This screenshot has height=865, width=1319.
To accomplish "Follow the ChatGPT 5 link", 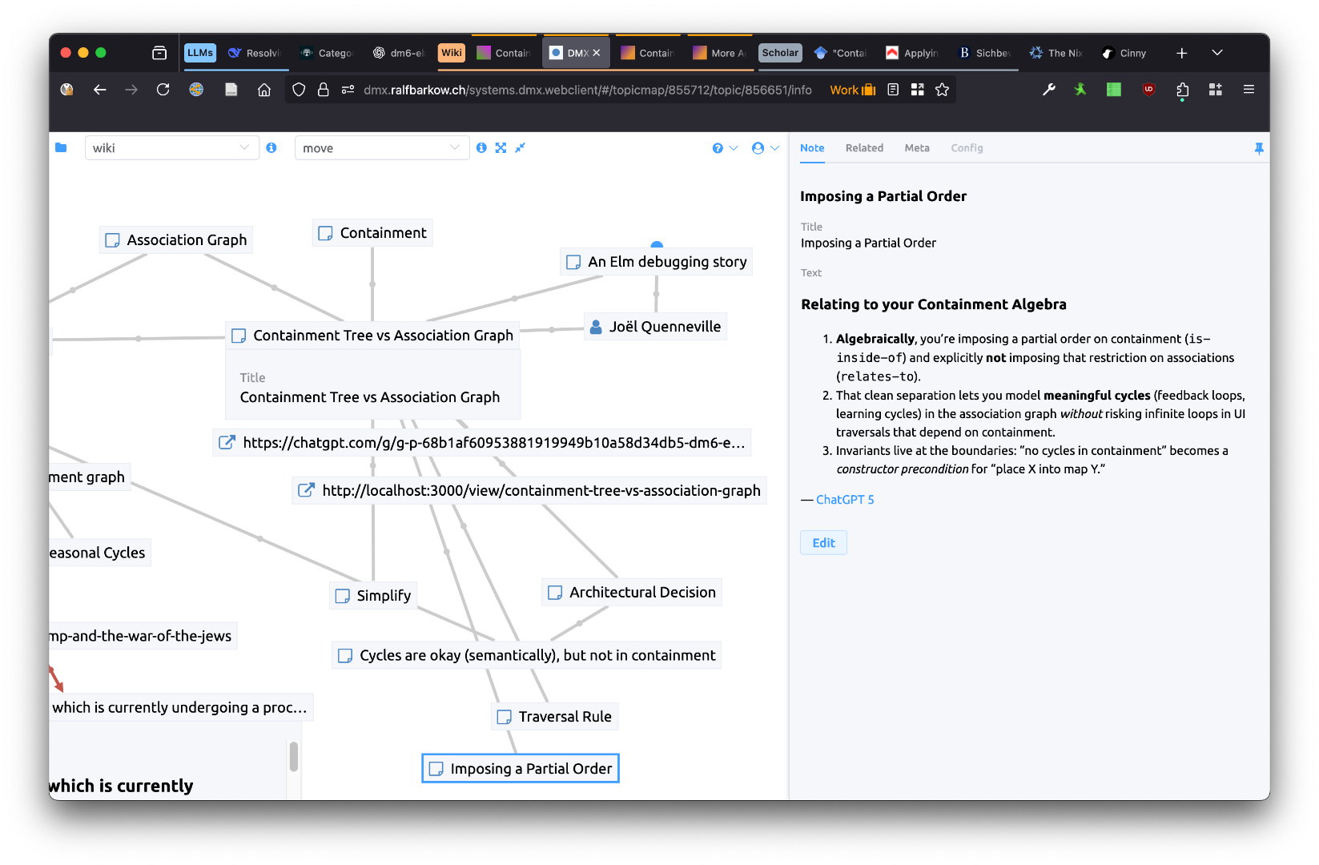I will [845, 500].
